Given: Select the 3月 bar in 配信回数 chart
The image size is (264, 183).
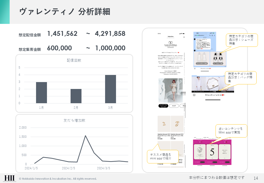Looking at the screenshot, I should [x=110, y=89].
